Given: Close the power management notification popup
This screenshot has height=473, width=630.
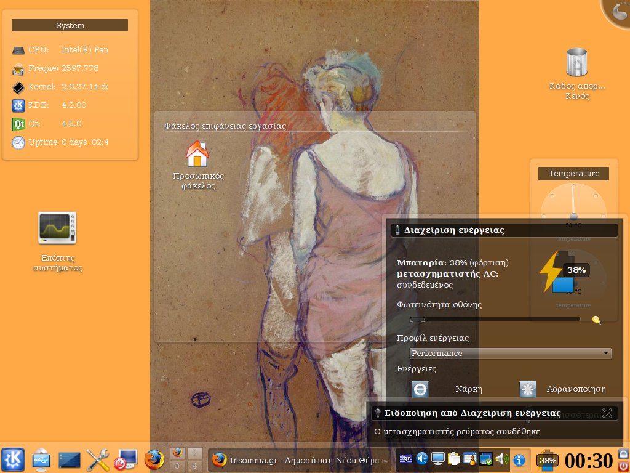Looking at the screenshot, I should coord(607,413).
